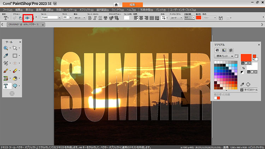This screenshot has height=149, width=265.
Task: Uncheck the すべてのツール checkbox
Action: pyautogui.click(x=242, y=90)
